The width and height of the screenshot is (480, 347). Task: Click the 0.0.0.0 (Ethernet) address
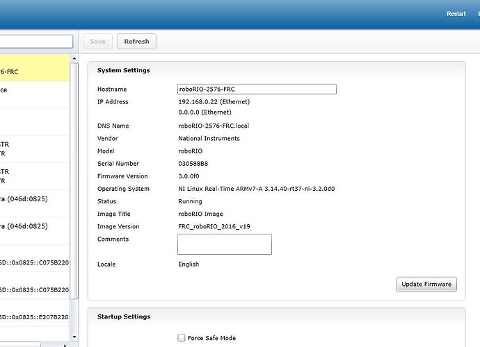205,112
